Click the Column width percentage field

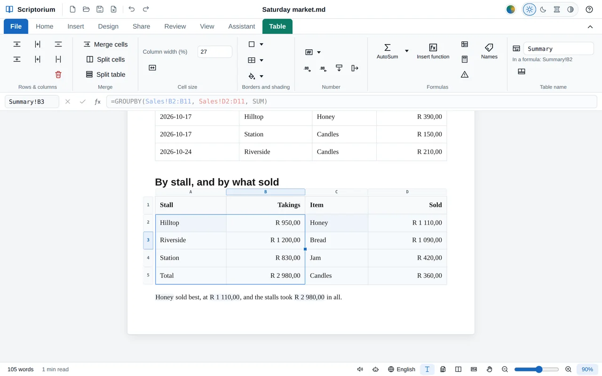[x=215, y=52]
